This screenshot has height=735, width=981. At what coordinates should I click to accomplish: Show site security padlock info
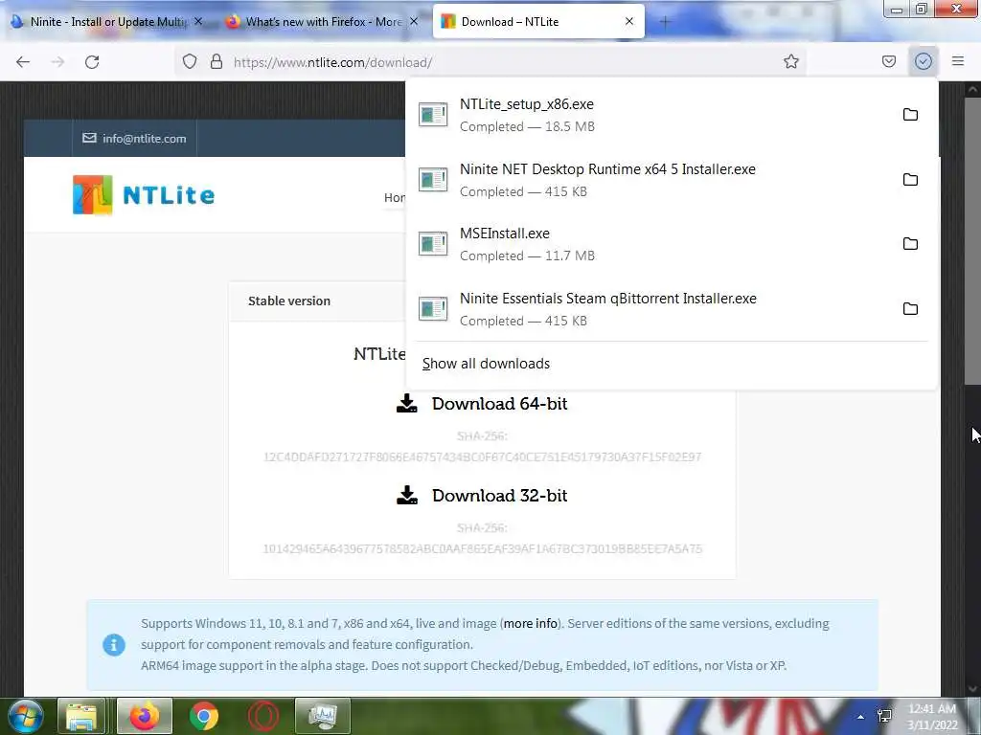(217, 61)
